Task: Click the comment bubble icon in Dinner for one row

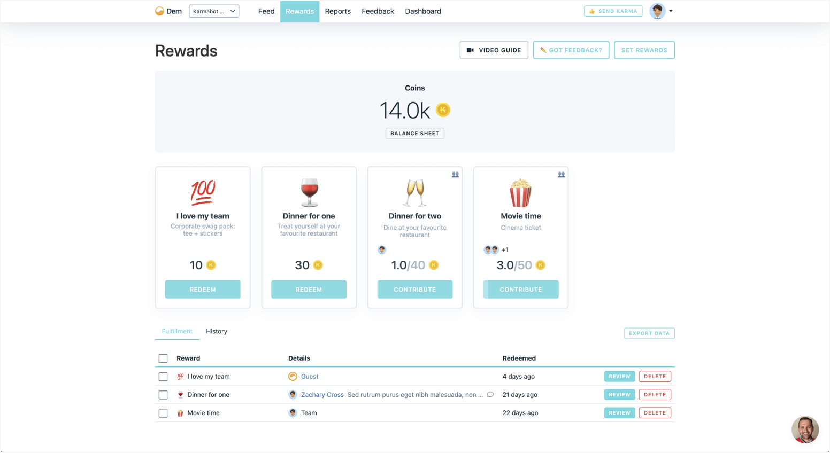Action: tap(490, 395)
